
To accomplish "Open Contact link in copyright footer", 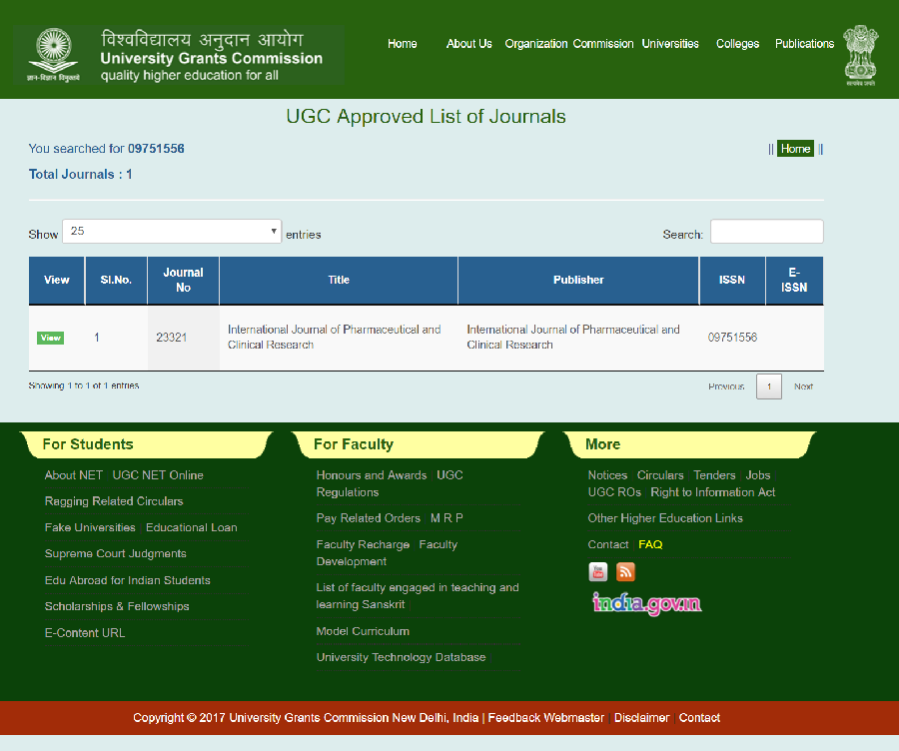I will pos(699,718).
